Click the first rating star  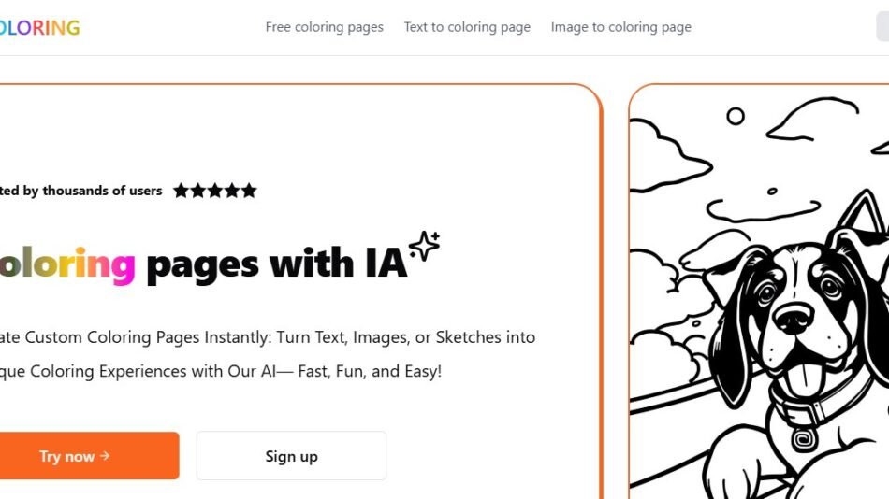coord(181,191)
